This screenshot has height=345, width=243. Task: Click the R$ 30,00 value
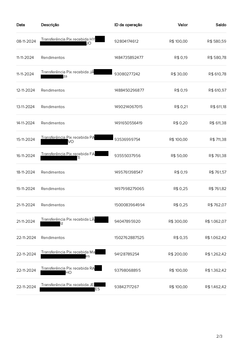(x=179, y=74)
